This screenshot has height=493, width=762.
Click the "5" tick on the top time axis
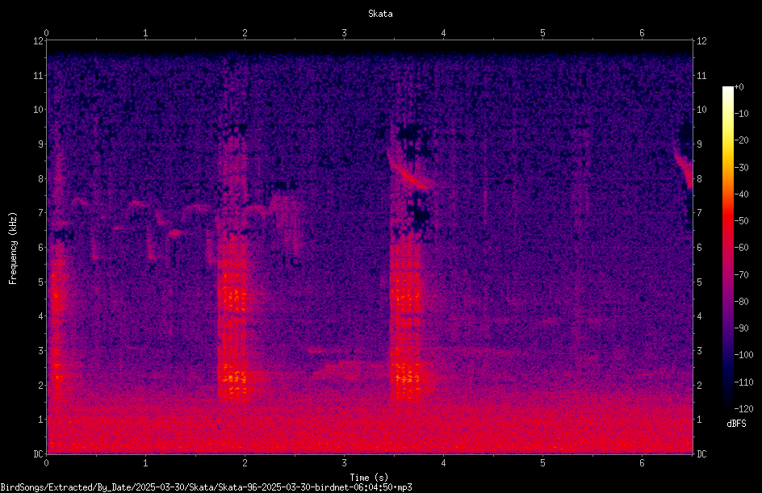[542, 33]
